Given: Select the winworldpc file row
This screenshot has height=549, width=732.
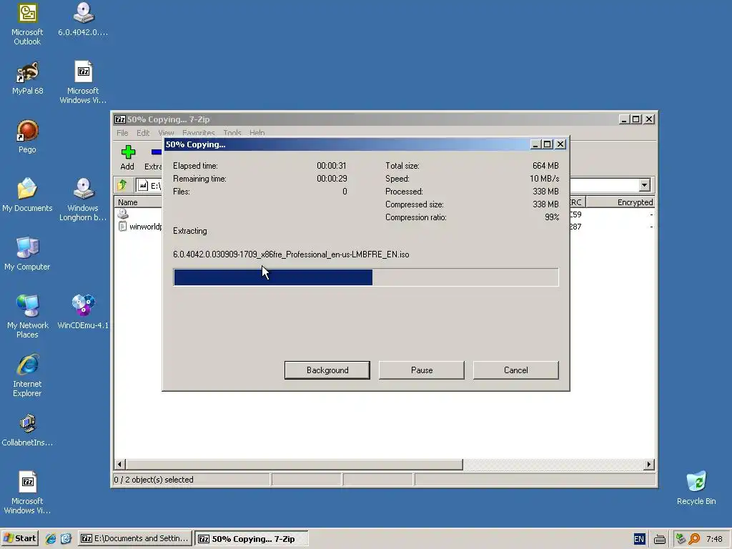Looking at the screenshot, I should tap(140, 227).
